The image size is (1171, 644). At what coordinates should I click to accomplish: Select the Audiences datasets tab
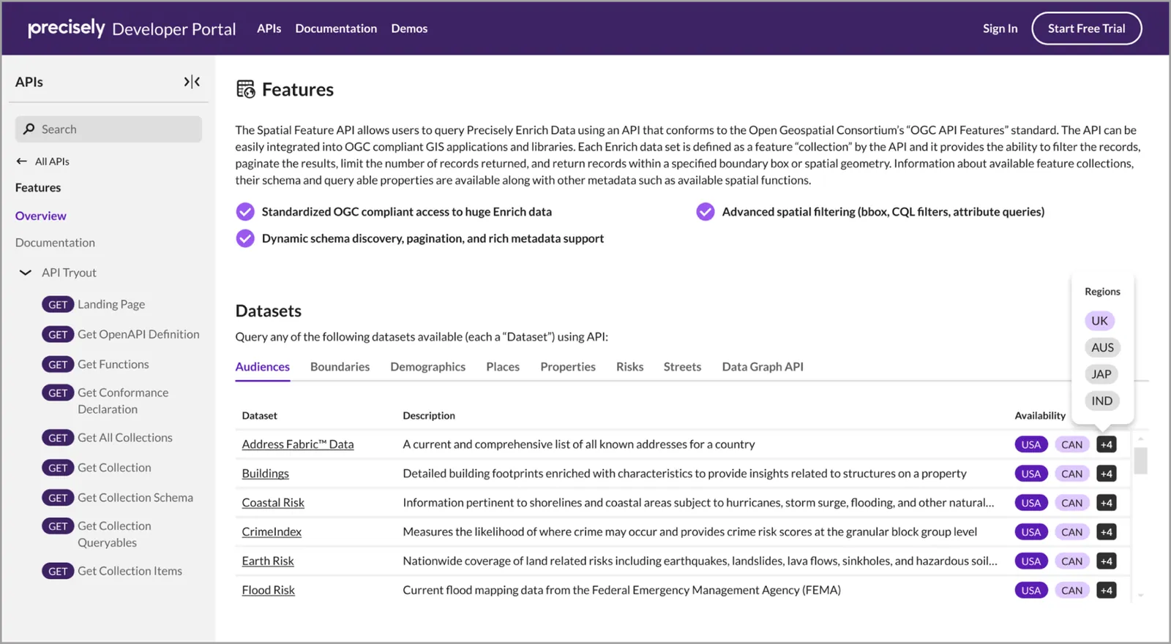click(x=263, y=367)
